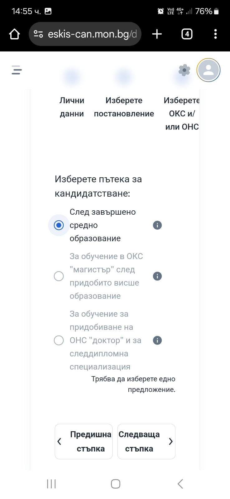Viewport: 230px width, 499px height.
Task: Show info for doctoral path
Action: (x=157, y=340)
